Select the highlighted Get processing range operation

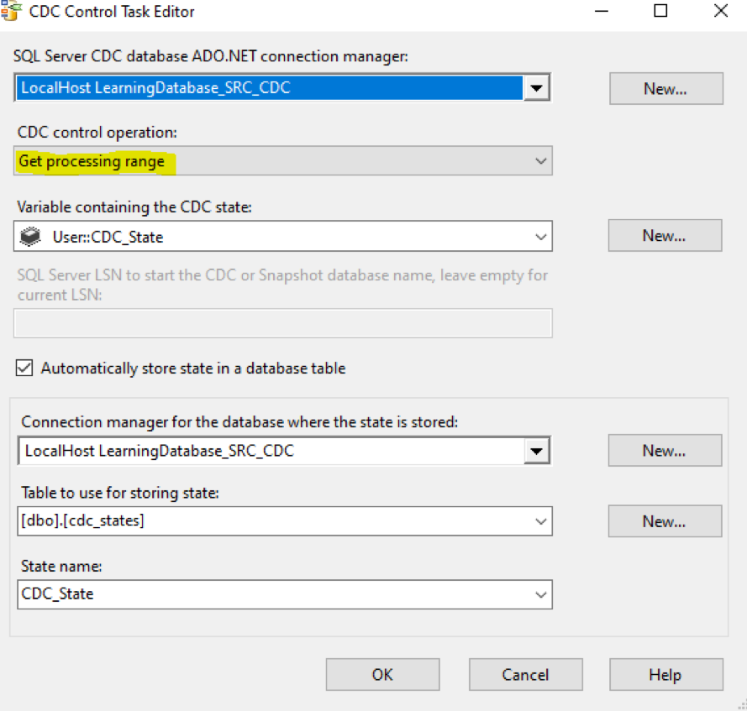(92, 160)
